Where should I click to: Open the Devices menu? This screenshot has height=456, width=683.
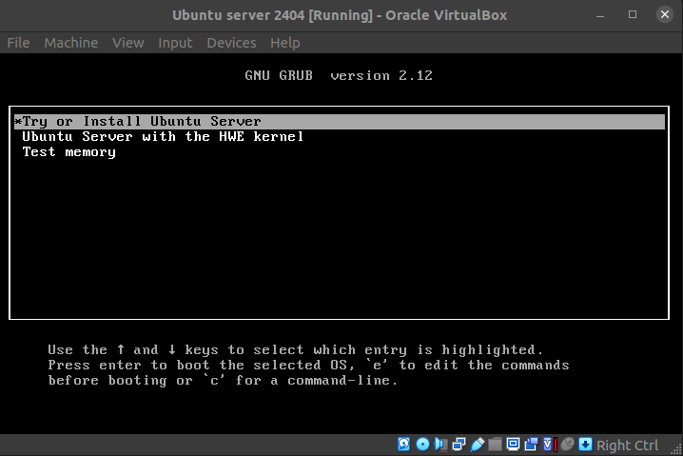pos(231,43)
